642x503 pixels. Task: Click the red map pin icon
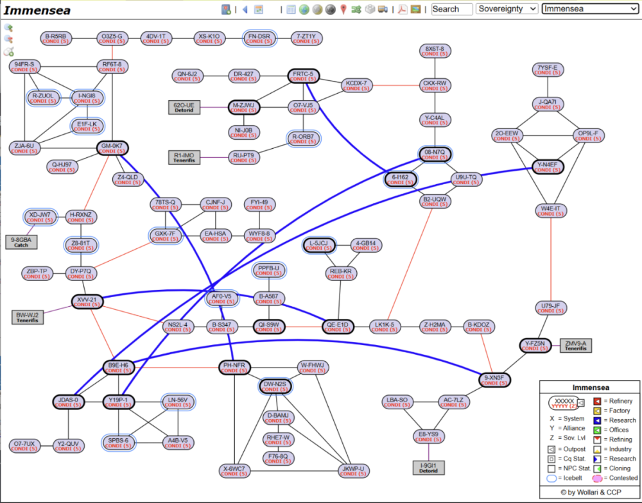(343, 9)
